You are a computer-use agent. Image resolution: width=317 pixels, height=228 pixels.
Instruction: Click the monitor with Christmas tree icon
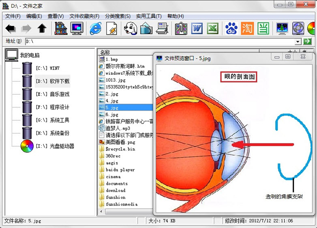(282, 28)
